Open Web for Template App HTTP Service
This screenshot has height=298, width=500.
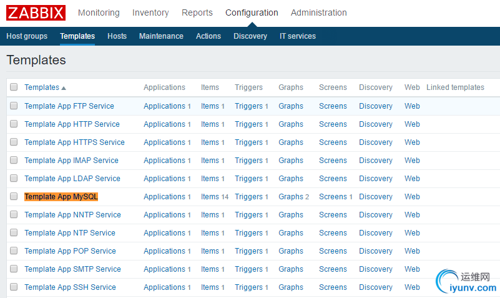(412, 124)
